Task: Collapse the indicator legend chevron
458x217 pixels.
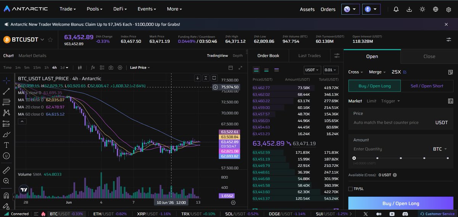Action: point(22,121)
